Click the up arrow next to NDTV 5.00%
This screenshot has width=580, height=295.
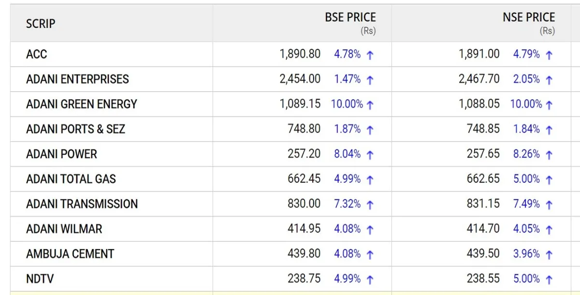pos(549,280)
